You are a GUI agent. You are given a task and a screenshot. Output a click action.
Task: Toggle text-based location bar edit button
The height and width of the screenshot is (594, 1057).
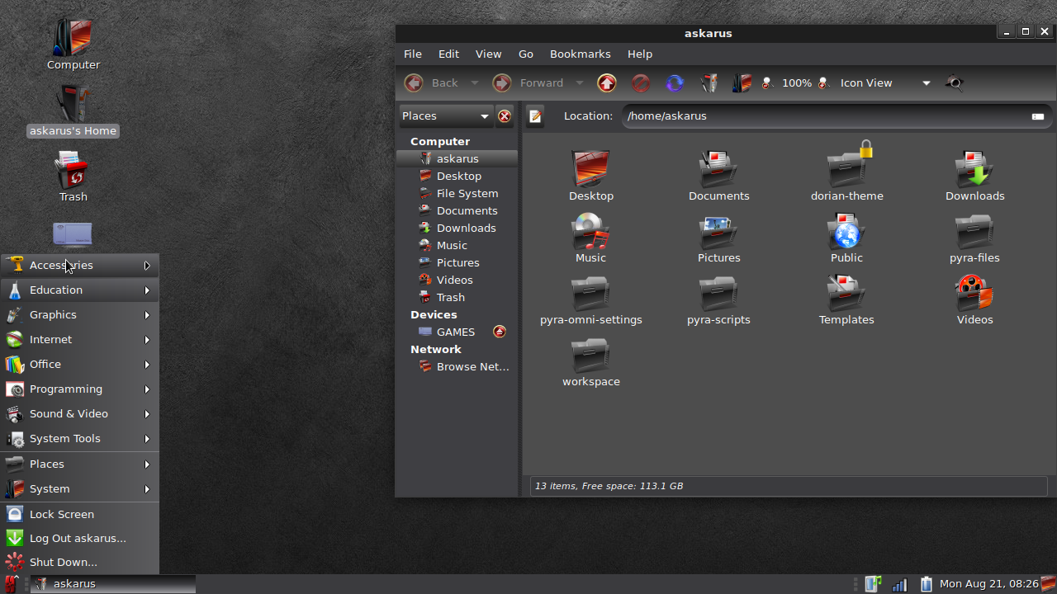click(x=535, y=116)
